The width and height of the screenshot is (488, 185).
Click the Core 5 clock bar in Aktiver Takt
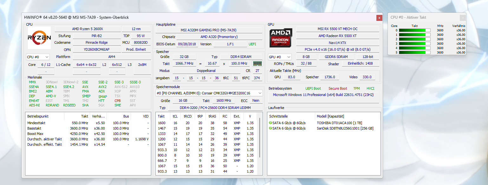pyautogui.click(x=415, y=53)
